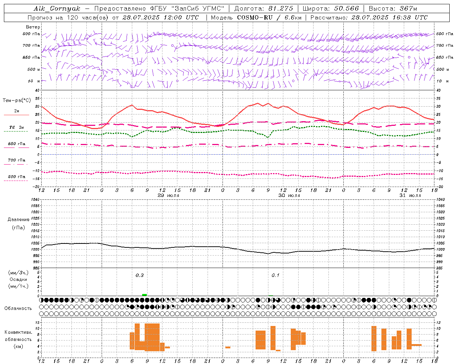Click the station title Alk_Gornyak
Viewport: 455px width, 364px height.
click(57, 9)
